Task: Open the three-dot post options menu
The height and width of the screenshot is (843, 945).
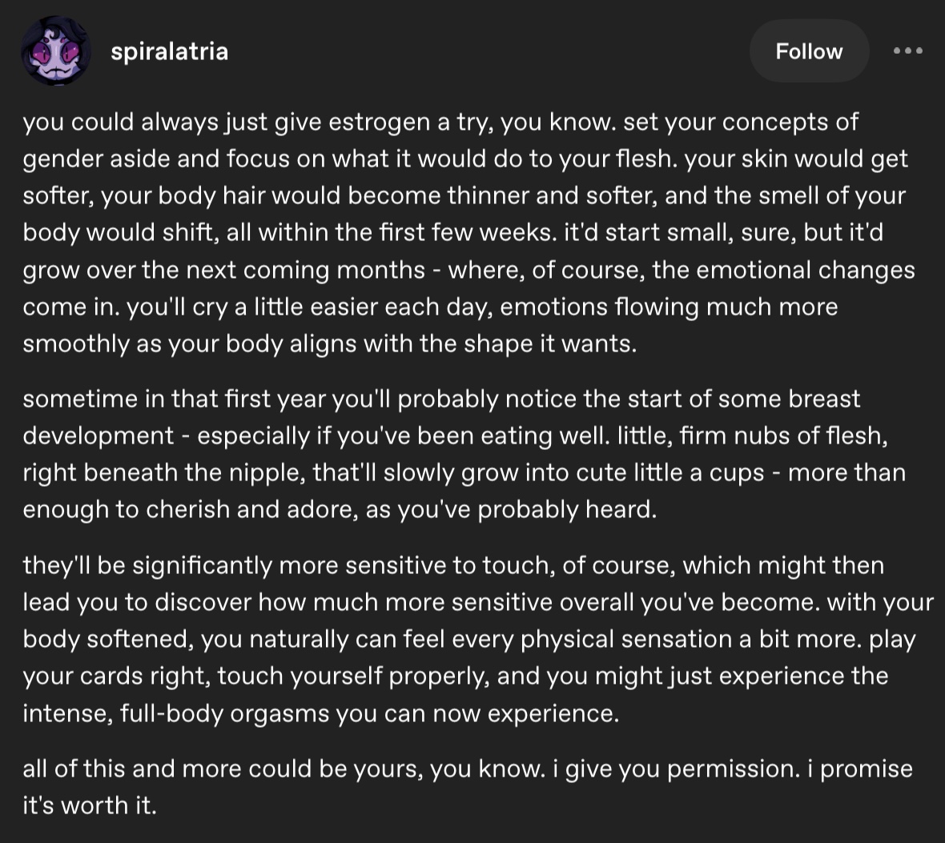Action: pyautogui.click(x=907, y=51)
